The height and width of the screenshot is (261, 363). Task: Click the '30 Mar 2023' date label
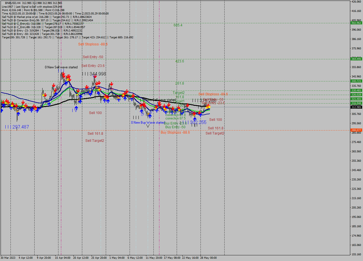(9, 258)
